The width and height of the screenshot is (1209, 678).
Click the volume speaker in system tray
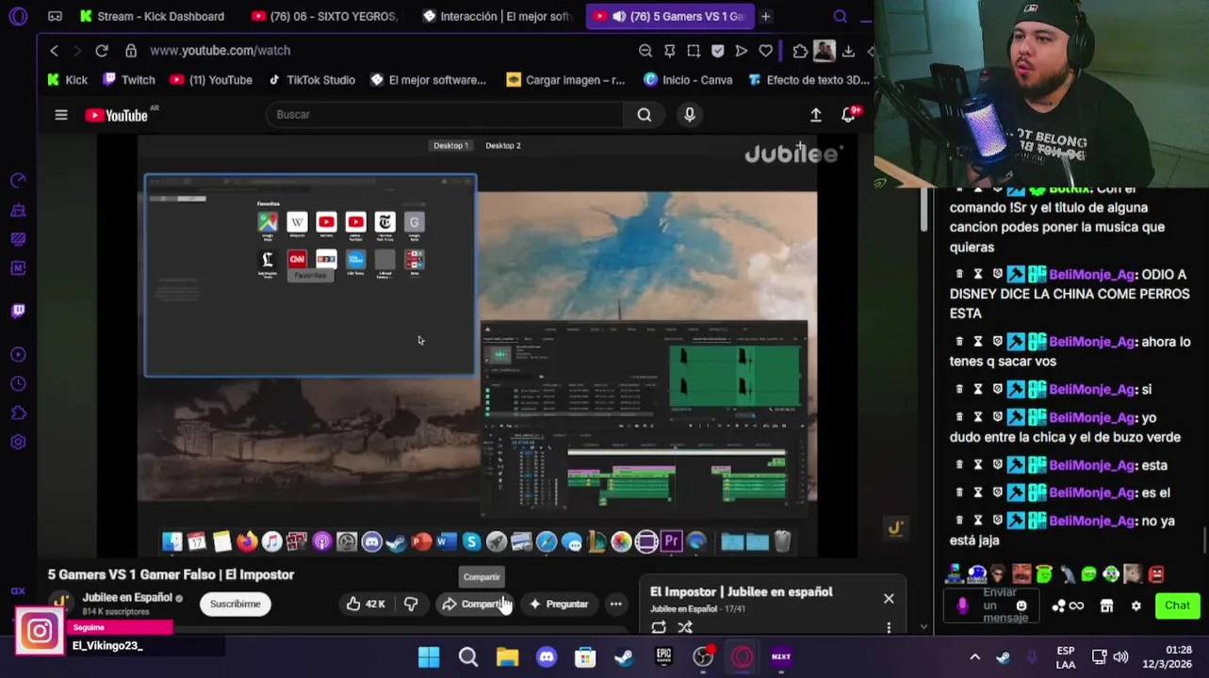(x=1120, y=657)
